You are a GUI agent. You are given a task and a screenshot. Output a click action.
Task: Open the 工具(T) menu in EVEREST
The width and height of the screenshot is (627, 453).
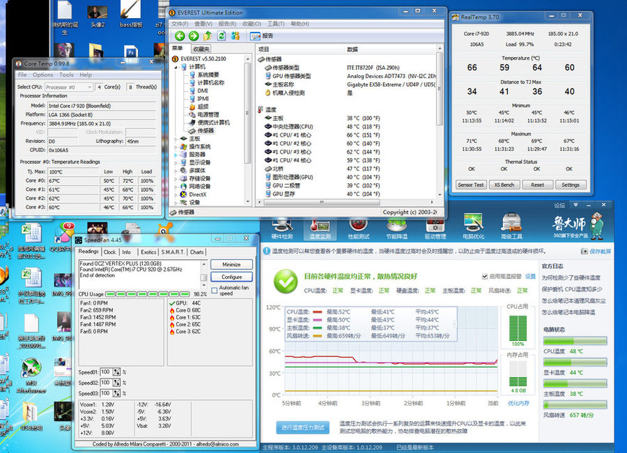[x=276, y=24]
